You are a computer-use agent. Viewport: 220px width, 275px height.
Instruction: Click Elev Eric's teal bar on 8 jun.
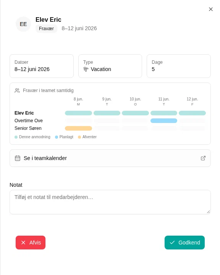pos(78,113)
